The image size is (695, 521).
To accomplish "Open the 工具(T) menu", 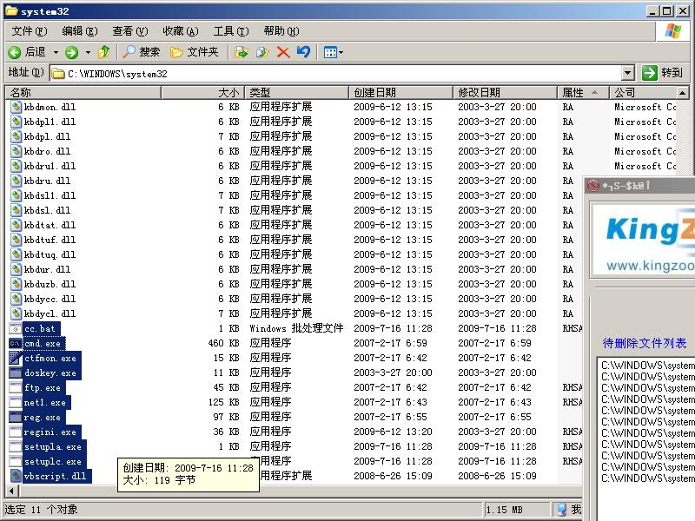I will coord(229,31).
